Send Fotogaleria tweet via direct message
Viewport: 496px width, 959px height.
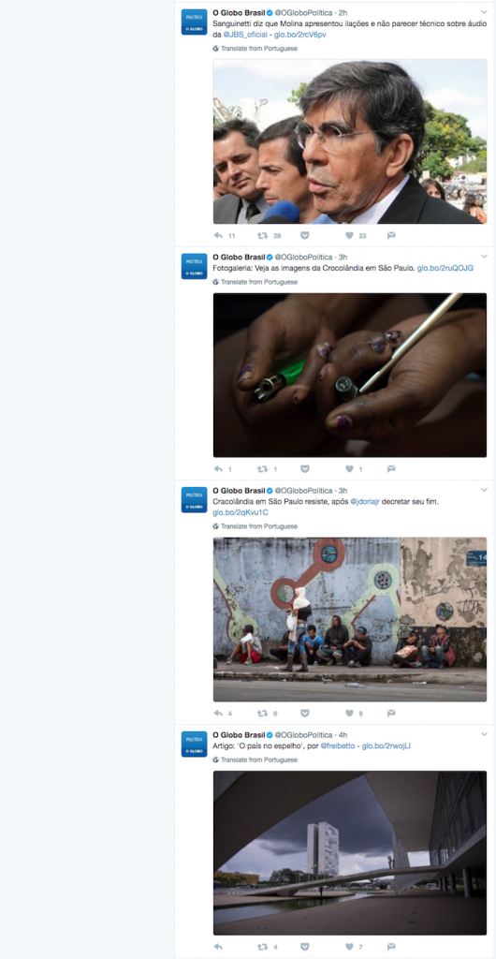(x=391, y=469)
